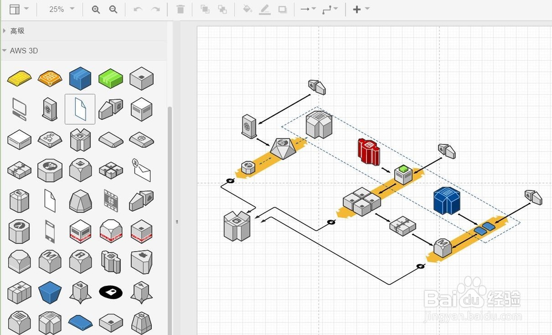
Task: Select the globe-topped diamond shape on canvas
Action: [283, 148]
